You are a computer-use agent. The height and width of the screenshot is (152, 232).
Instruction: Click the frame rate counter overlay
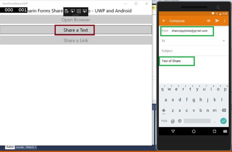14,10
